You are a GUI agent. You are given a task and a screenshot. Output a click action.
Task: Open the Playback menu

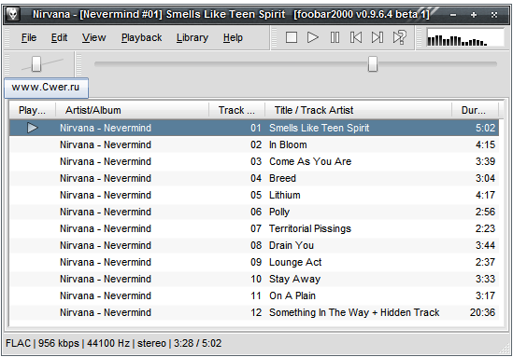tap(141, 38)
